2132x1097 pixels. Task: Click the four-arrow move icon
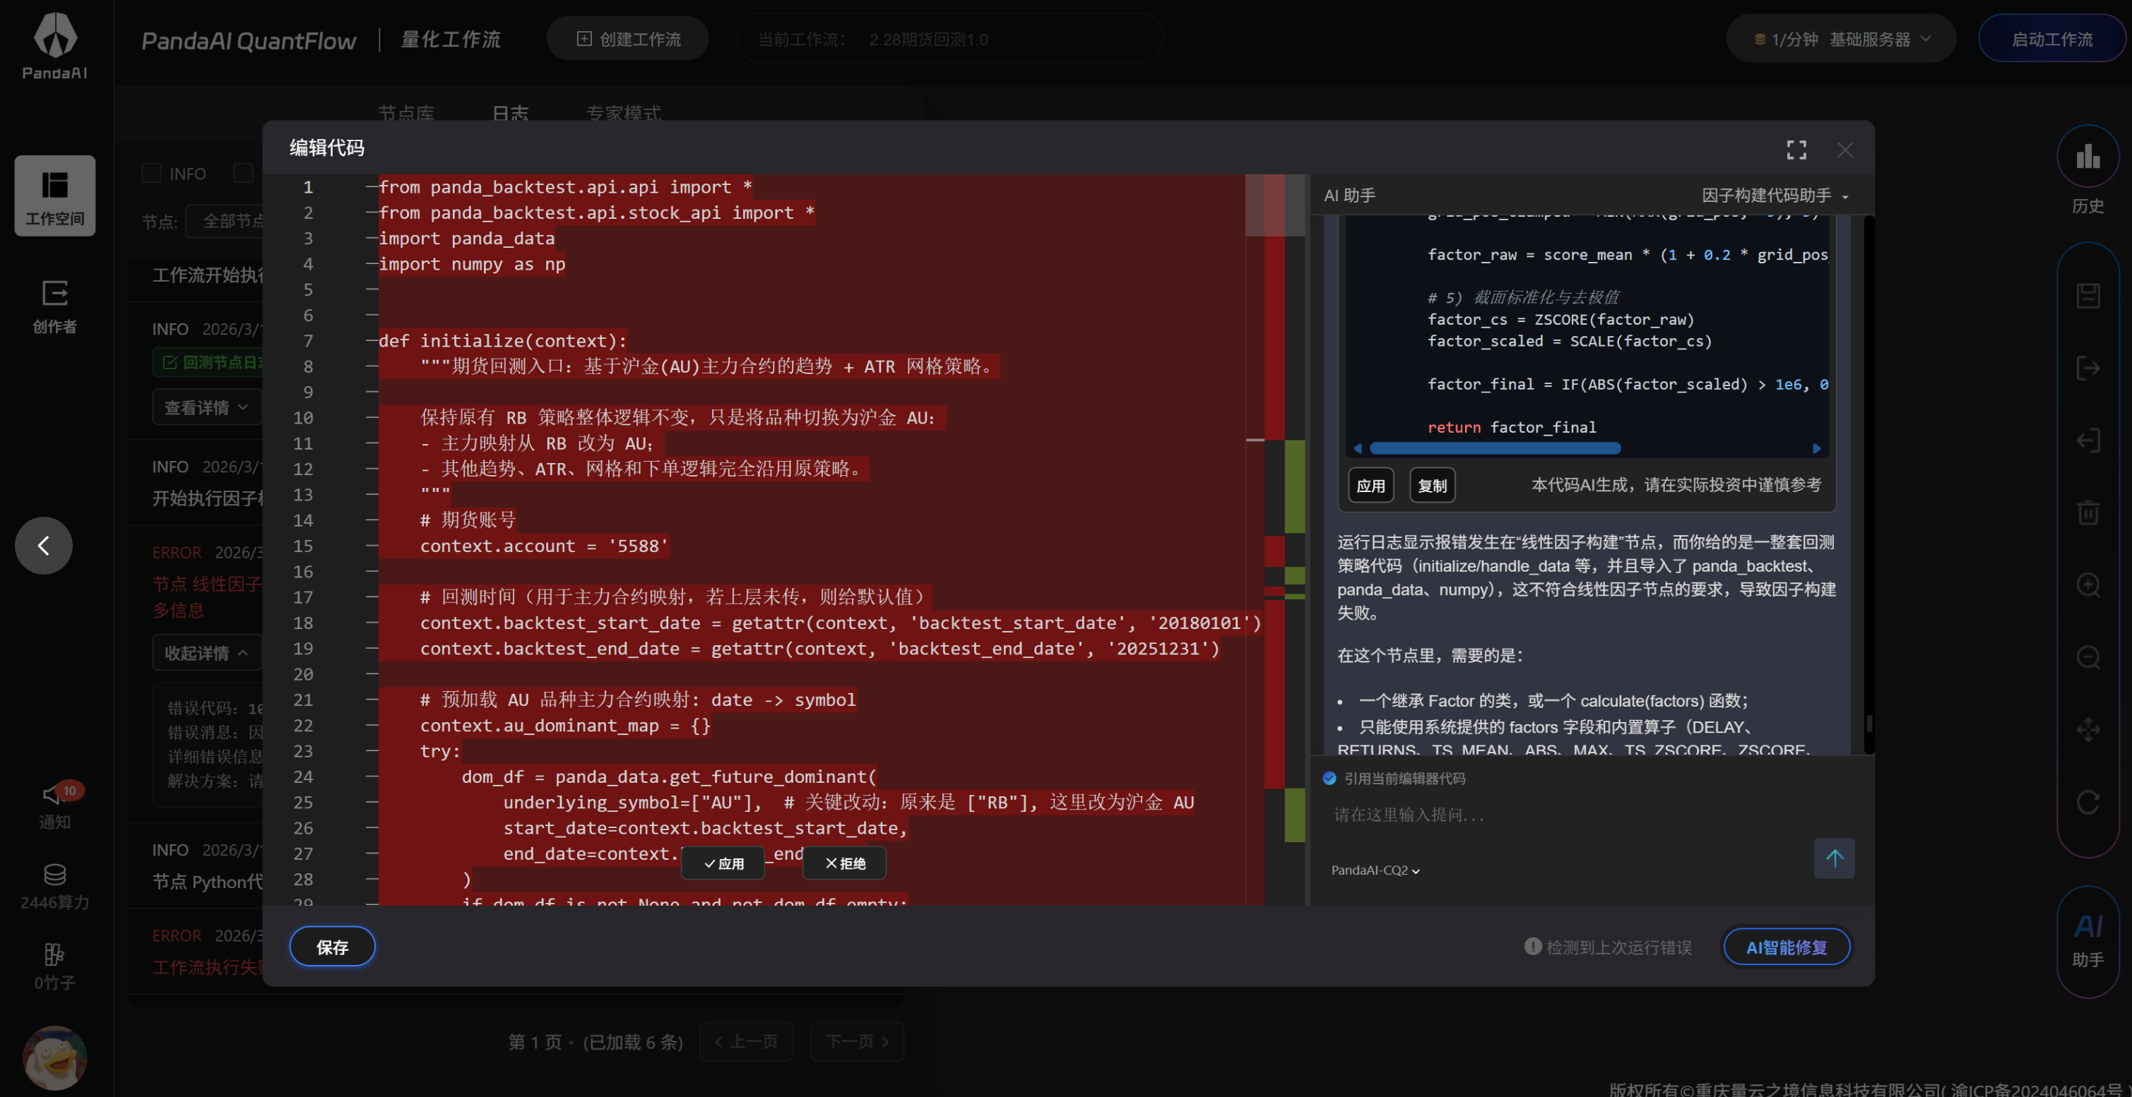point(2087,730)
